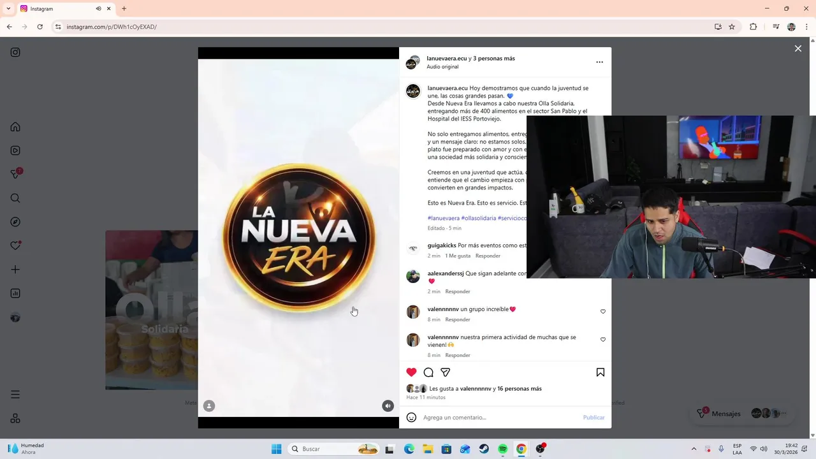
Task: Open File Explorer from the taskbar
Action: click(428, 449)
